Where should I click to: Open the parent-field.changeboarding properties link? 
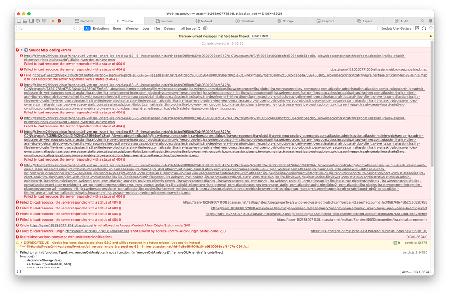click(316, 214)
